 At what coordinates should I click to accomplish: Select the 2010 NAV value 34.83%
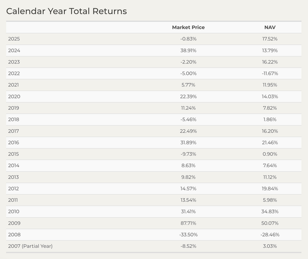pyautogui.click(x=269, y=211)
